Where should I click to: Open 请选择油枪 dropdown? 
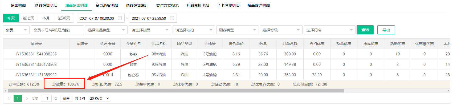pos(194,30)
